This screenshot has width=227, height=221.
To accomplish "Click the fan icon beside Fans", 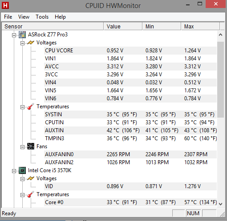I will tap(31, 146).
